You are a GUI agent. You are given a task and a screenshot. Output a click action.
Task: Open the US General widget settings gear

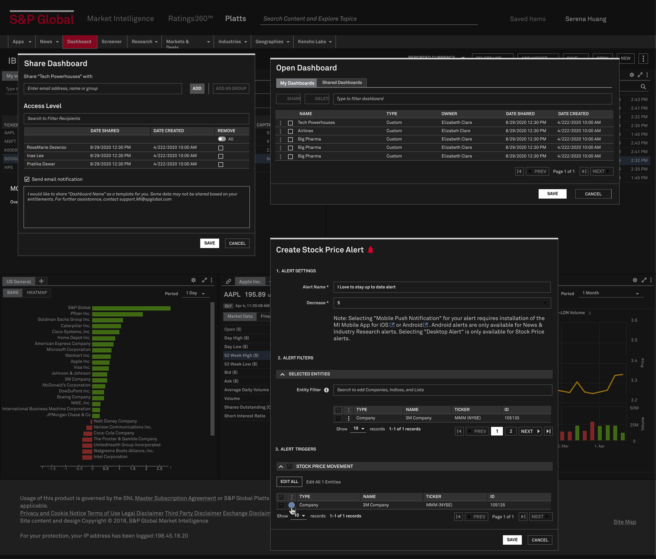click(x=193, y=280)
